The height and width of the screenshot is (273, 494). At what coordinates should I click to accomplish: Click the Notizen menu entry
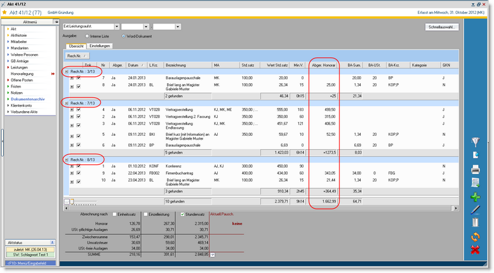17,93
